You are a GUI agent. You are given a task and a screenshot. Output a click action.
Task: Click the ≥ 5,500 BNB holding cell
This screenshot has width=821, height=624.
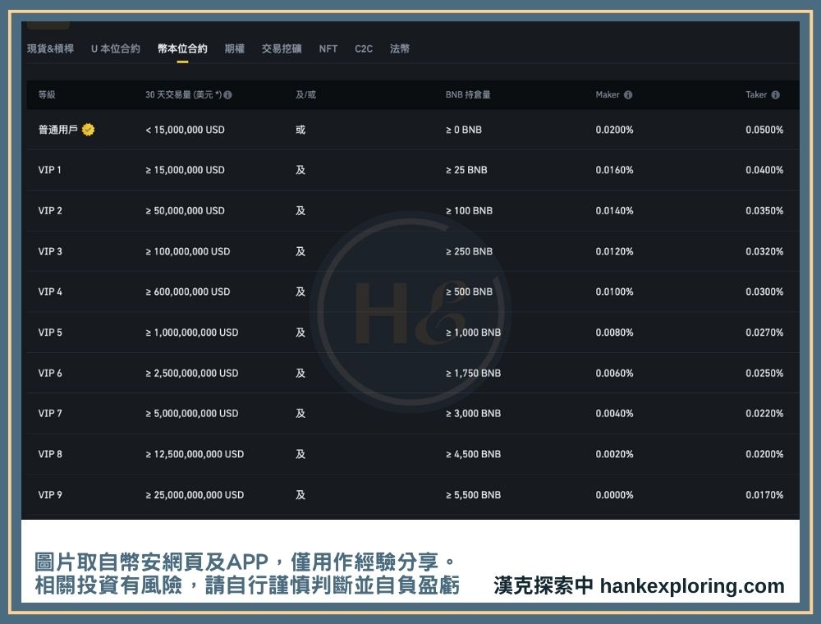(x=474, y=495)
